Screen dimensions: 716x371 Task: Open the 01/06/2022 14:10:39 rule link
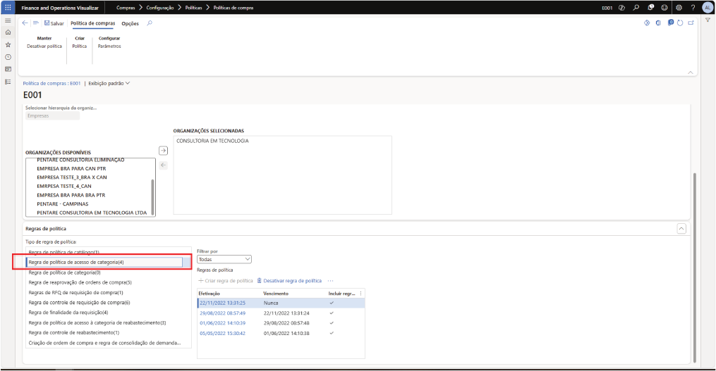point(222,323)
